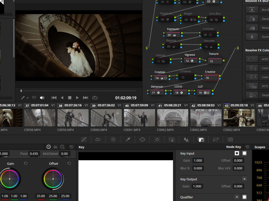Toggle Key Input matte button
Screen dimensions: 269x201
pos(237,153)
